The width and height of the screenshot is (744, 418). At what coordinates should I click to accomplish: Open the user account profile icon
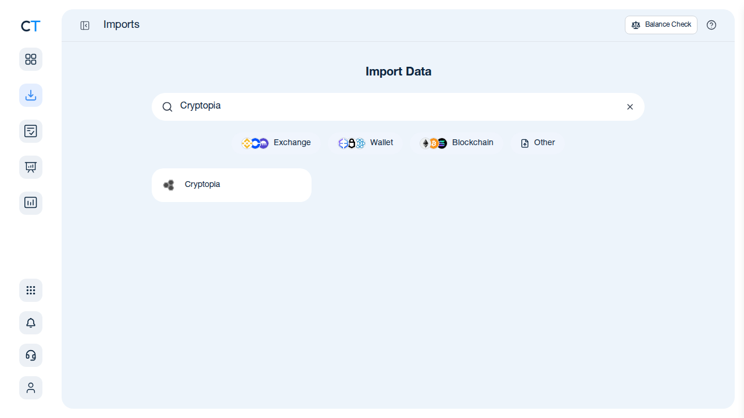[x=31, y=388]
